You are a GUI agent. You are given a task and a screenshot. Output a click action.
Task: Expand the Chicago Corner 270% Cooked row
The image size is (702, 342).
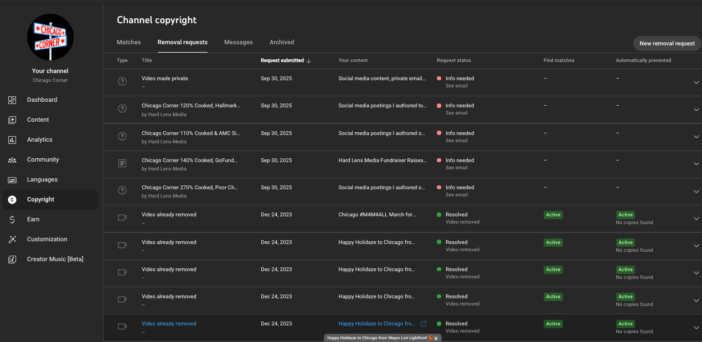pos(696,191)
